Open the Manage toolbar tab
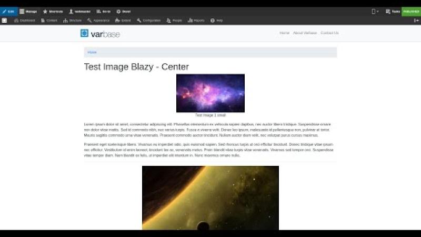 click(x=28, y=12)
